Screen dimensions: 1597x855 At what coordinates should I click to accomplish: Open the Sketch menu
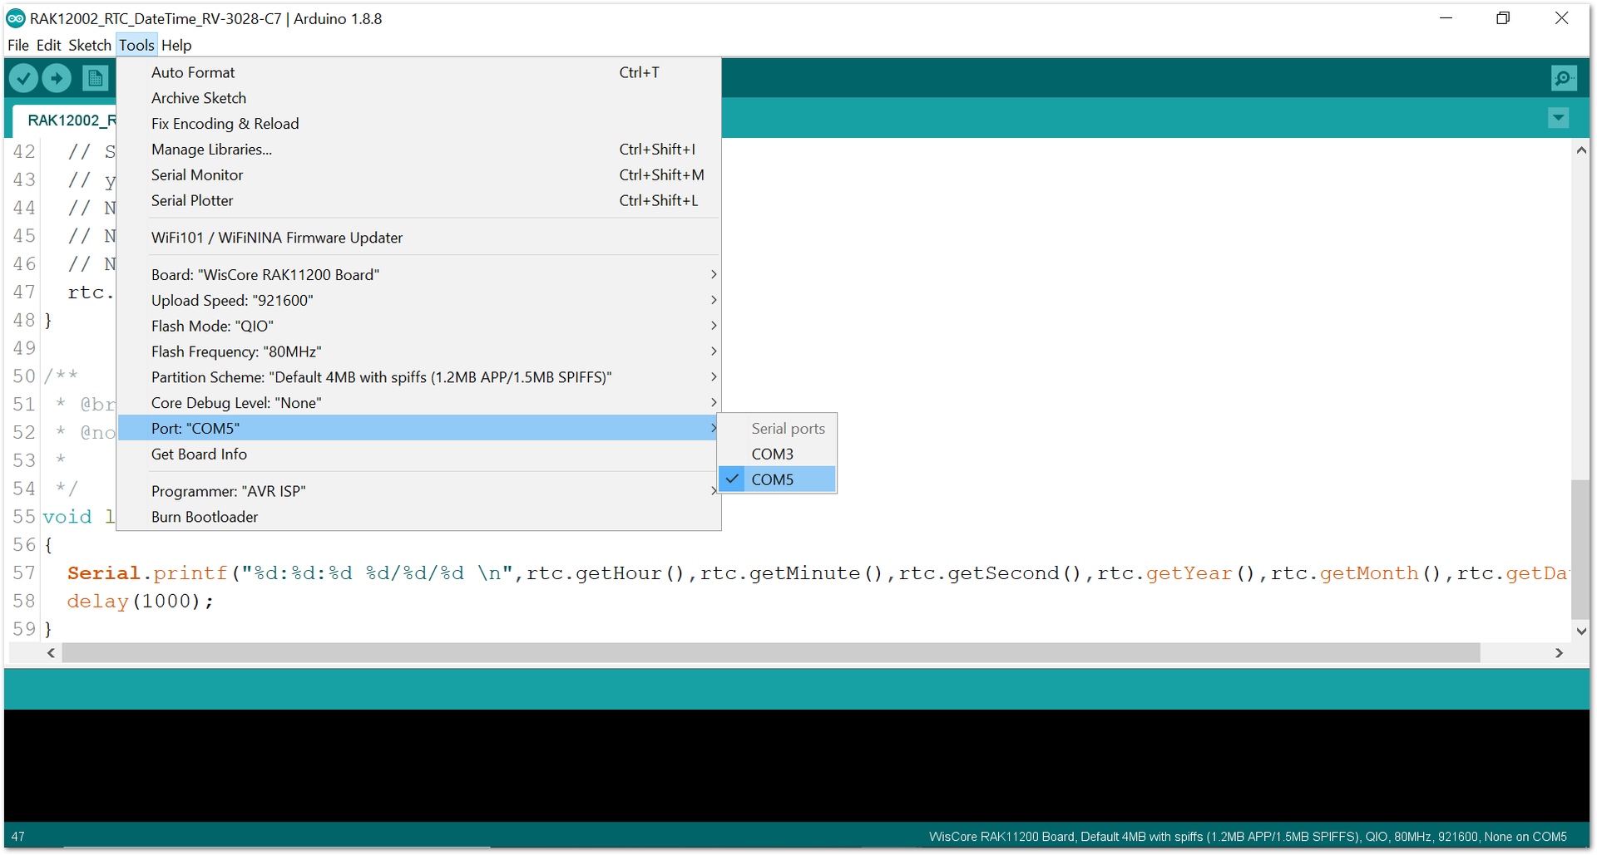pos(90,45)
